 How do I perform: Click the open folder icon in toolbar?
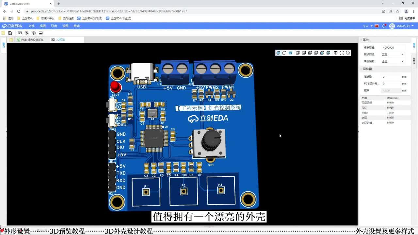(3, 33)
